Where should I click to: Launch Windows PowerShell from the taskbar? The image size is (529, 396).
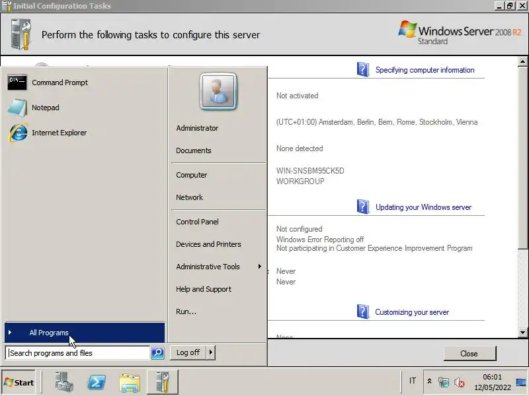coord(97,382)
